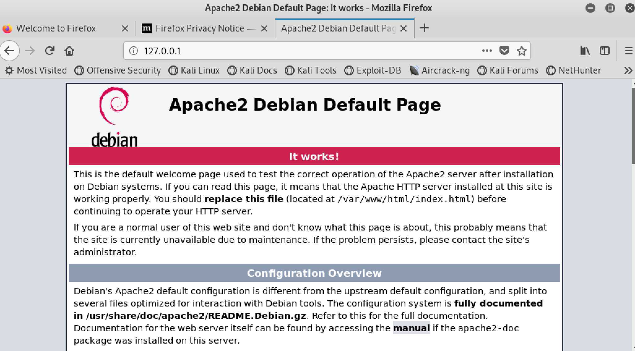This screenshot has width=635, height=351.
Task: Click the 'It works!' banner text
Action: point(314,156)
